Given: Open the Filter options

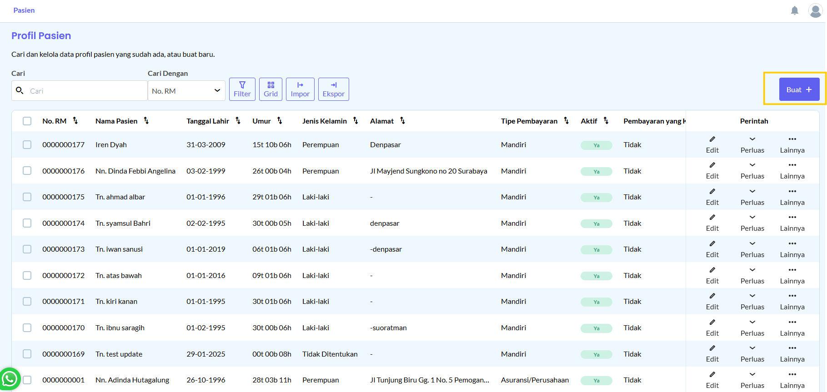Looking at the screenshot, I should 242,89.
